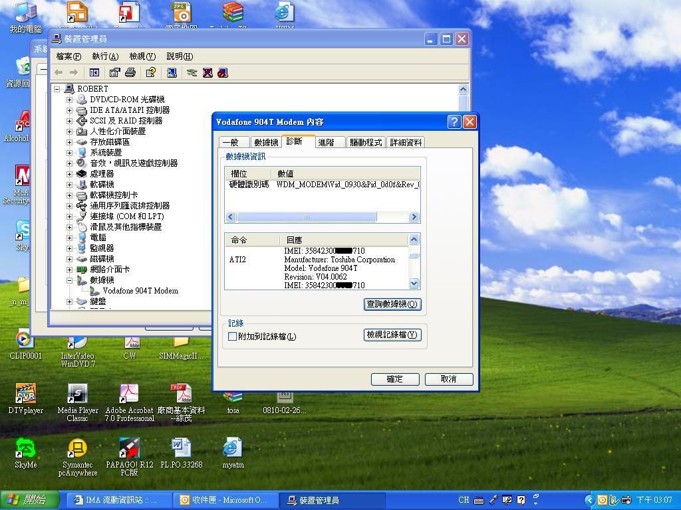The image size is (681, 510).
Task: Click the Print icon in the toolbar
Action: [130, 72]
